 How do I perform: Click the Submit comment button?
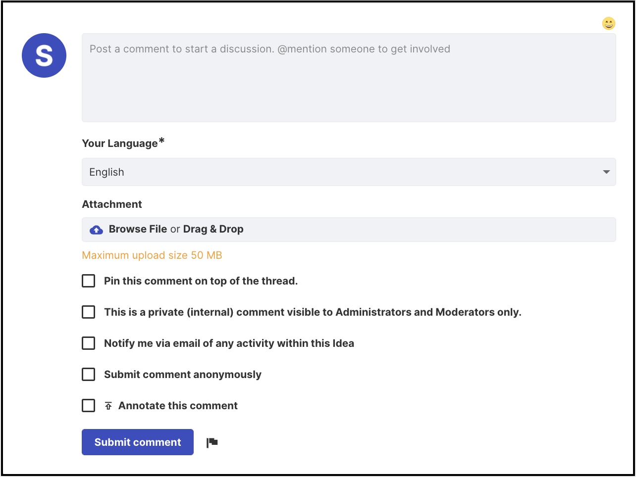pos(138,442)
